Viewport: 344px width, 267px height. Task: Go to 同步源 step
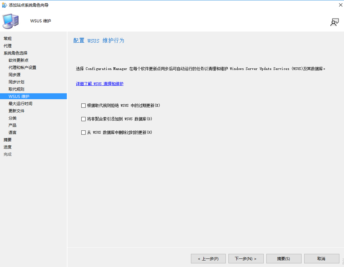15,75
